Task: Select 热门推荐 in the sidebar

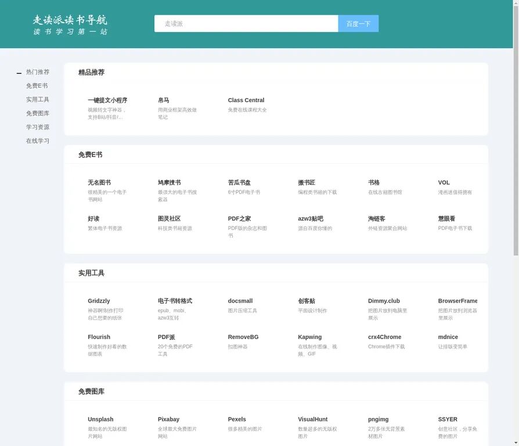Action: pyautogui.click(x=38, y=72)
